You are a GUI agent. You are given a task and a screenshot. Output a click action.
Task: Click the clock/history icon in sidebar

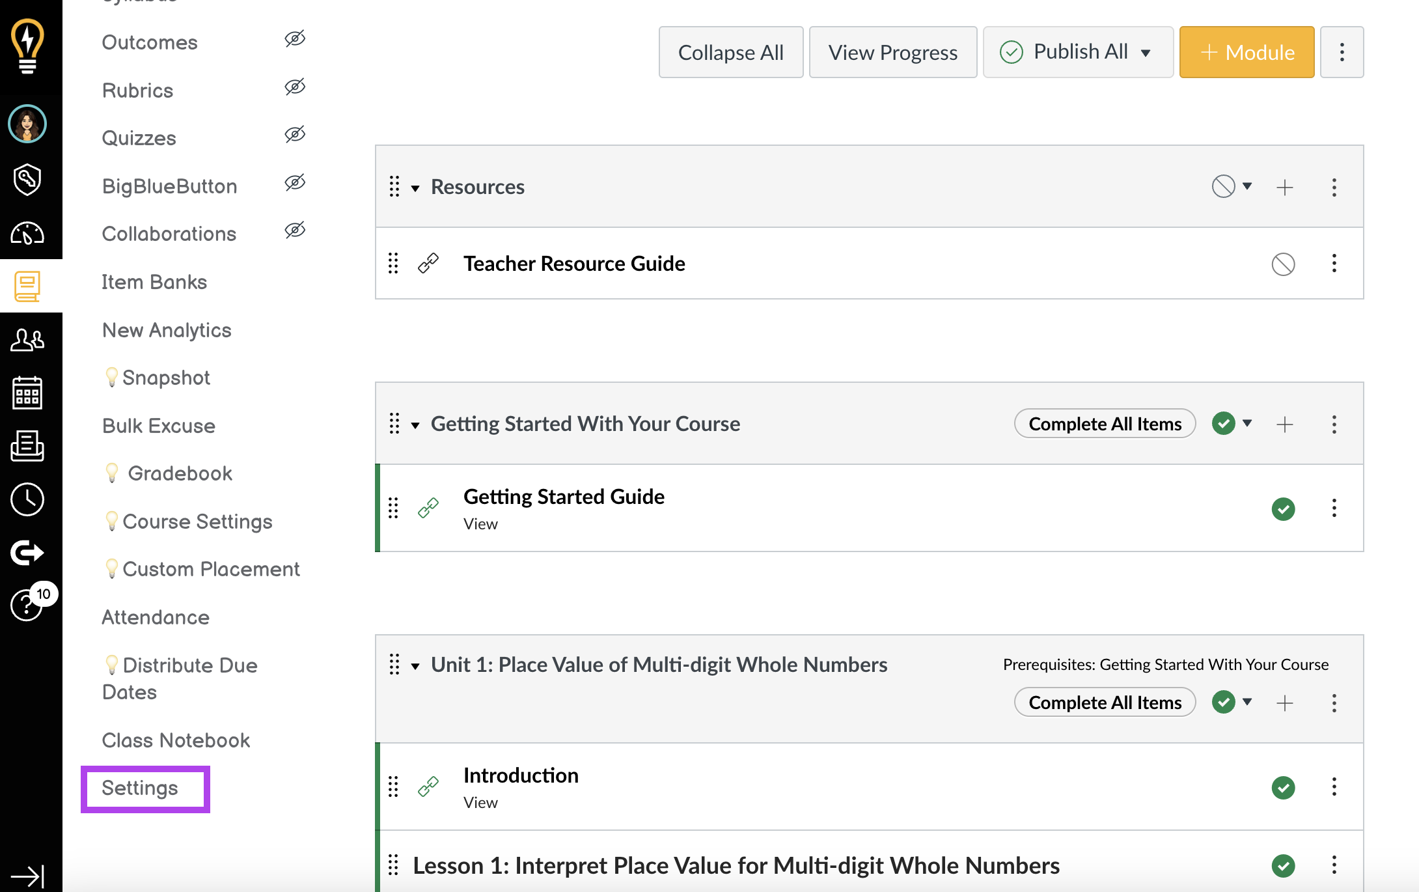click(27, 499)
